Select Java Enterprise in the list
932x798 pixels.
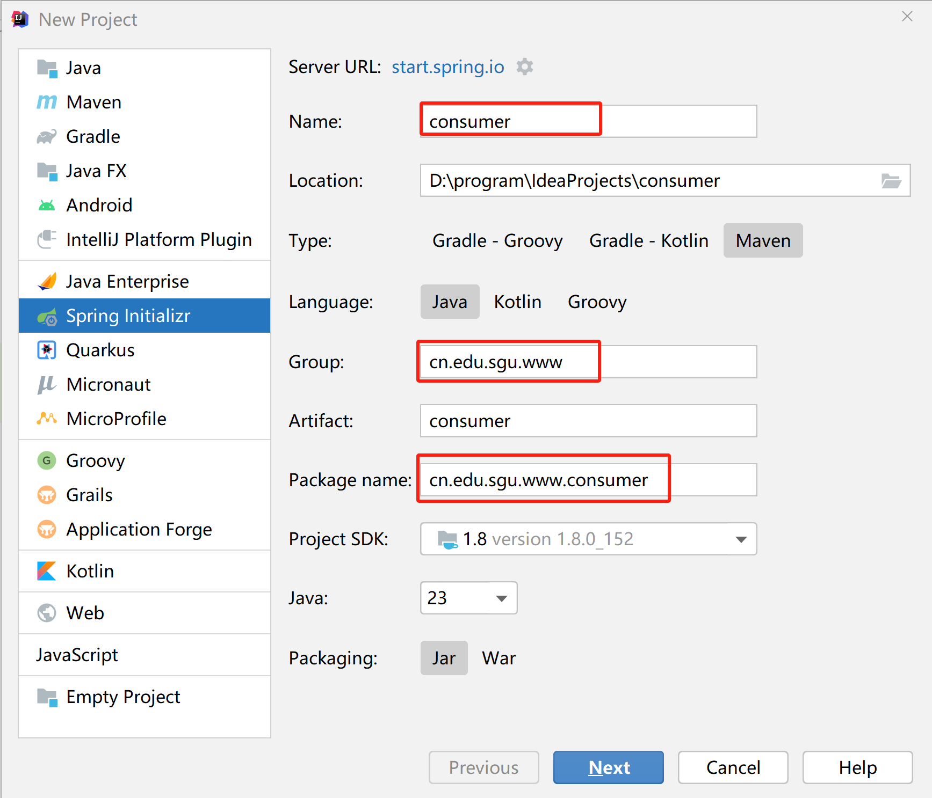point(145,281)
